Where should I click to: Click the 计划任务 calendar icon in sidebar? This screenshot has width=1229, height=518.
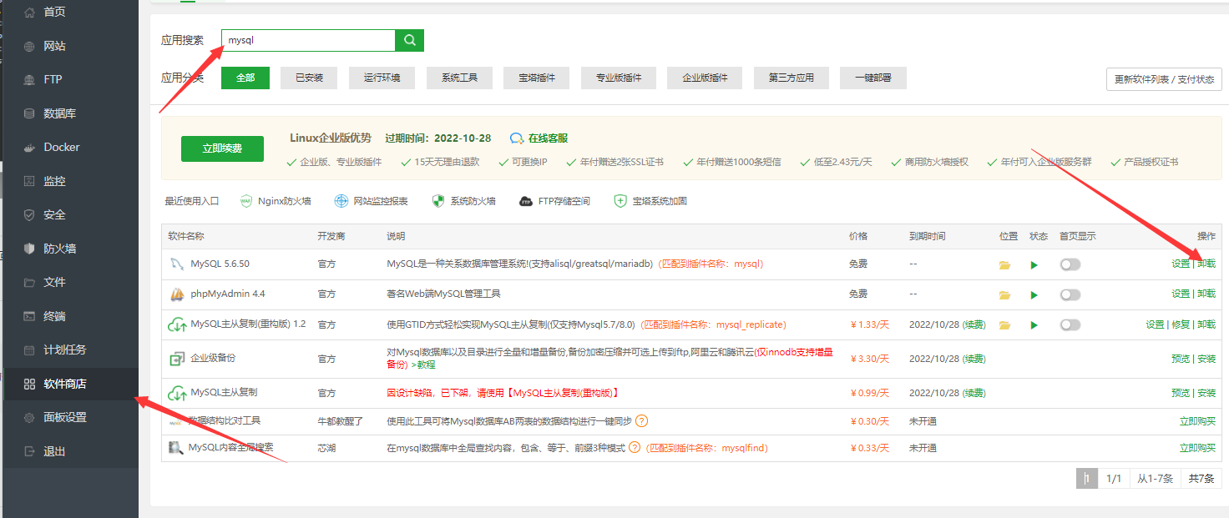29,350
